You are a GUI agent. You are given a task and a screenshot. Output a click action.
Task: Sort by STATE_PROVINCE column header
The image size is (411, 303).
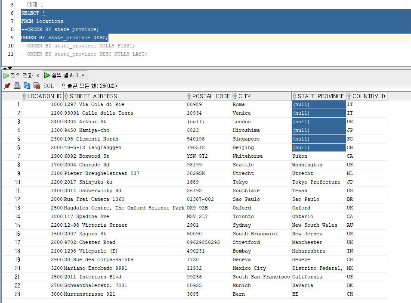coord(319,96)
